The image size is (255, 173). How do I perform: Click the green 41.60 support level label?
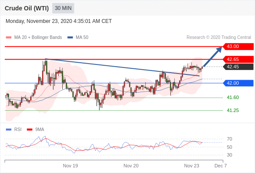pos(233,97)
